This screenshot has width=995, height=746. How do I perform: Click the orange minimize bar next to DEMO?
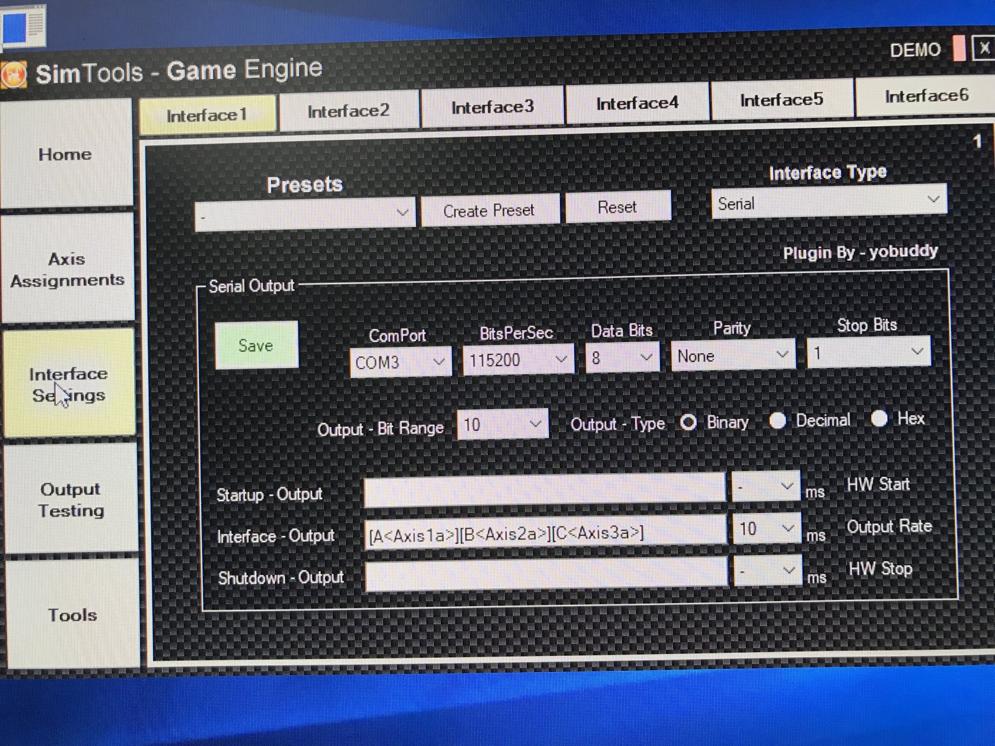[x=958, y=48]
